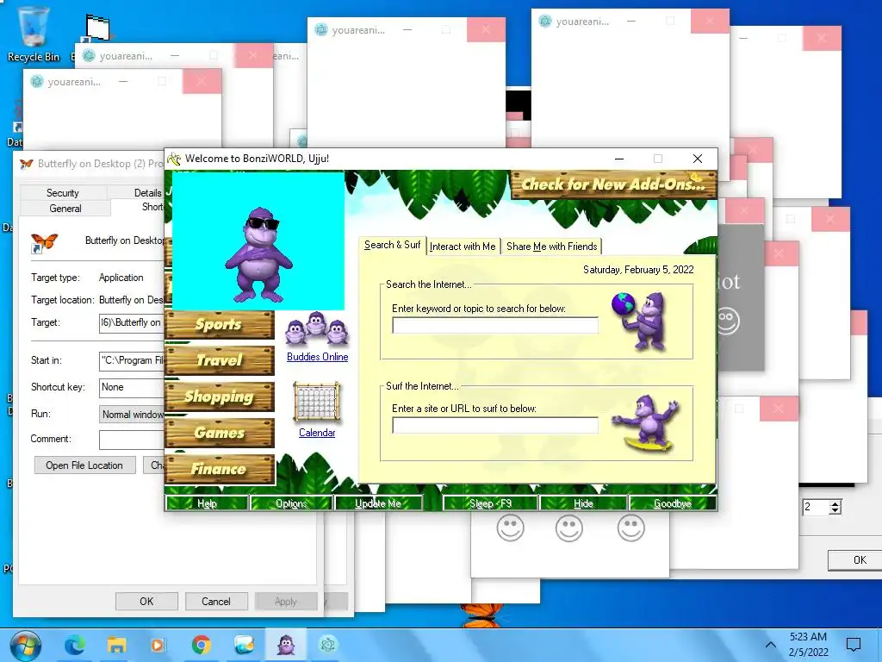Open the Buddies Online link
The image size is (882, 662).
(x=317, y=357)
